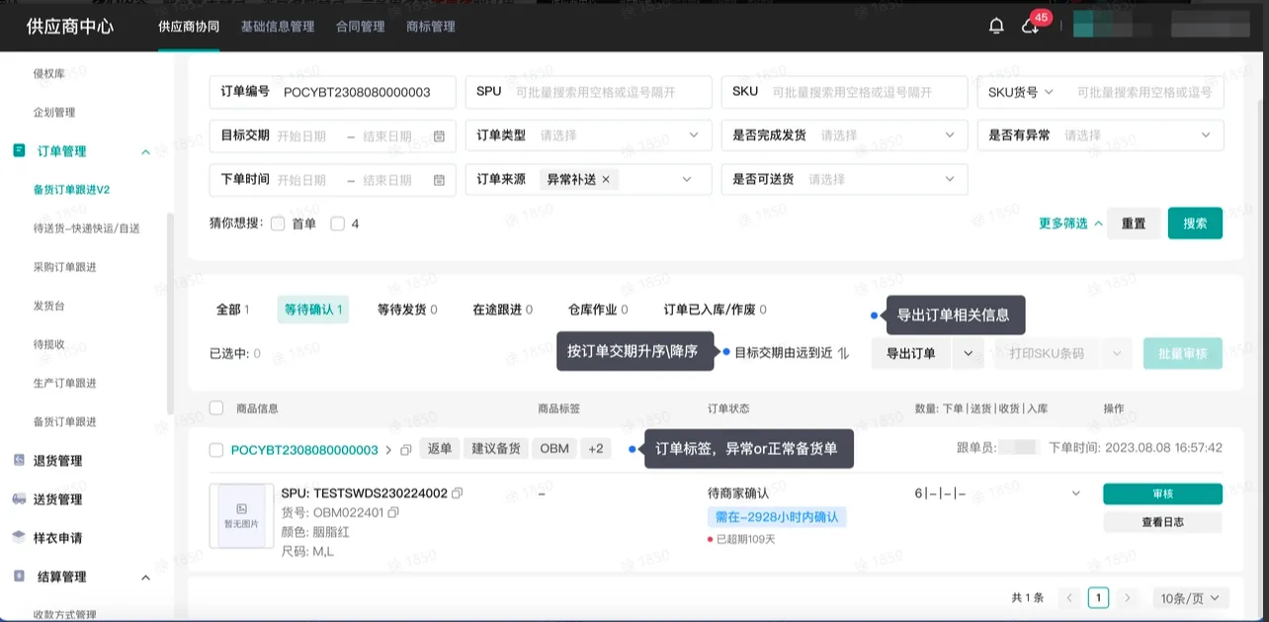Check the select-all box beside 商品信息
The width and height of the screenshot is (1269, 622).
[x=216, y=407]
